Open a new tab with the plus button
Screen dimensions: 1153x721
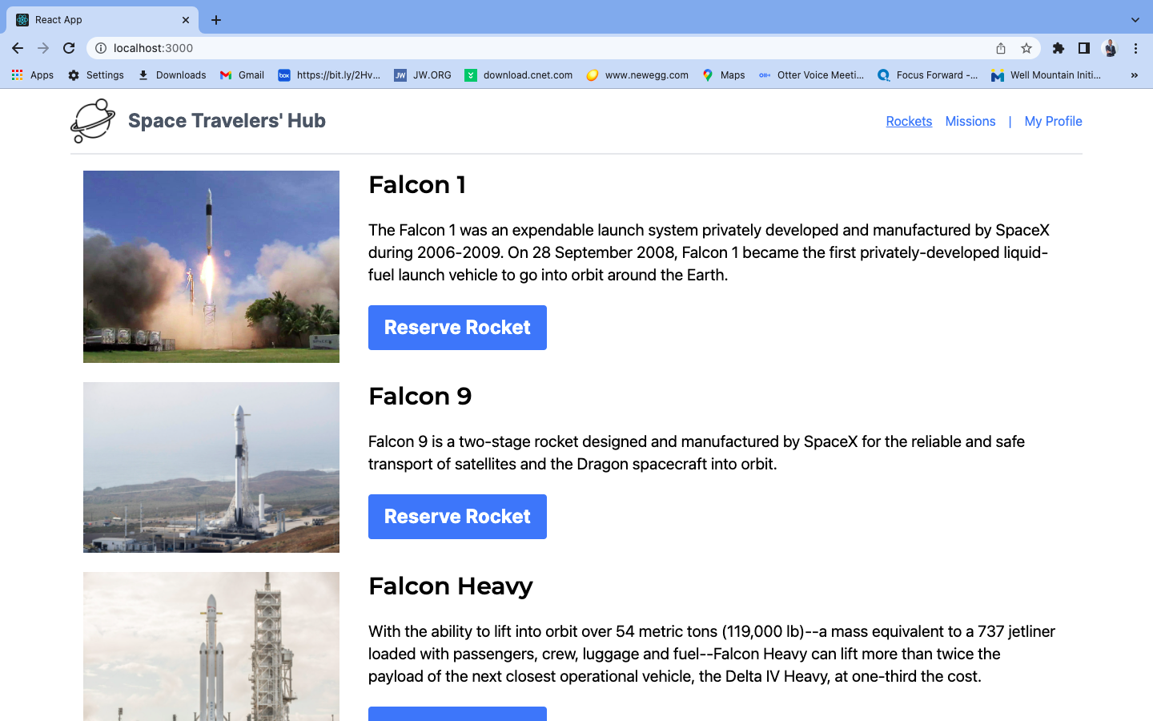pyautogui.click(x=216, y=20)
